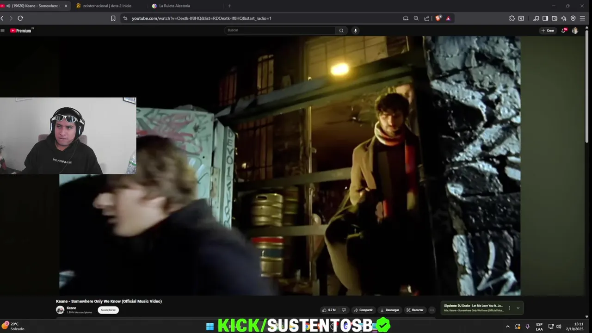592x333 pixels.
Task: Switch to the Keane - Somewhere tab
Action: [36, 6]
